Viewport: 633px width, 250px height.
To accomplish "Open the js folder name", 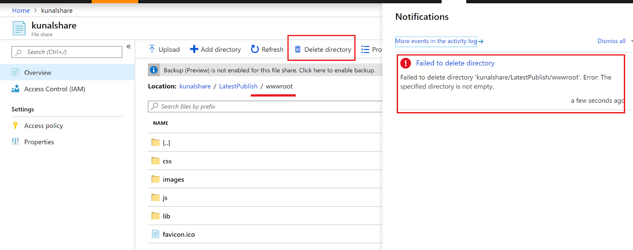I will click(x=165, y=198).
